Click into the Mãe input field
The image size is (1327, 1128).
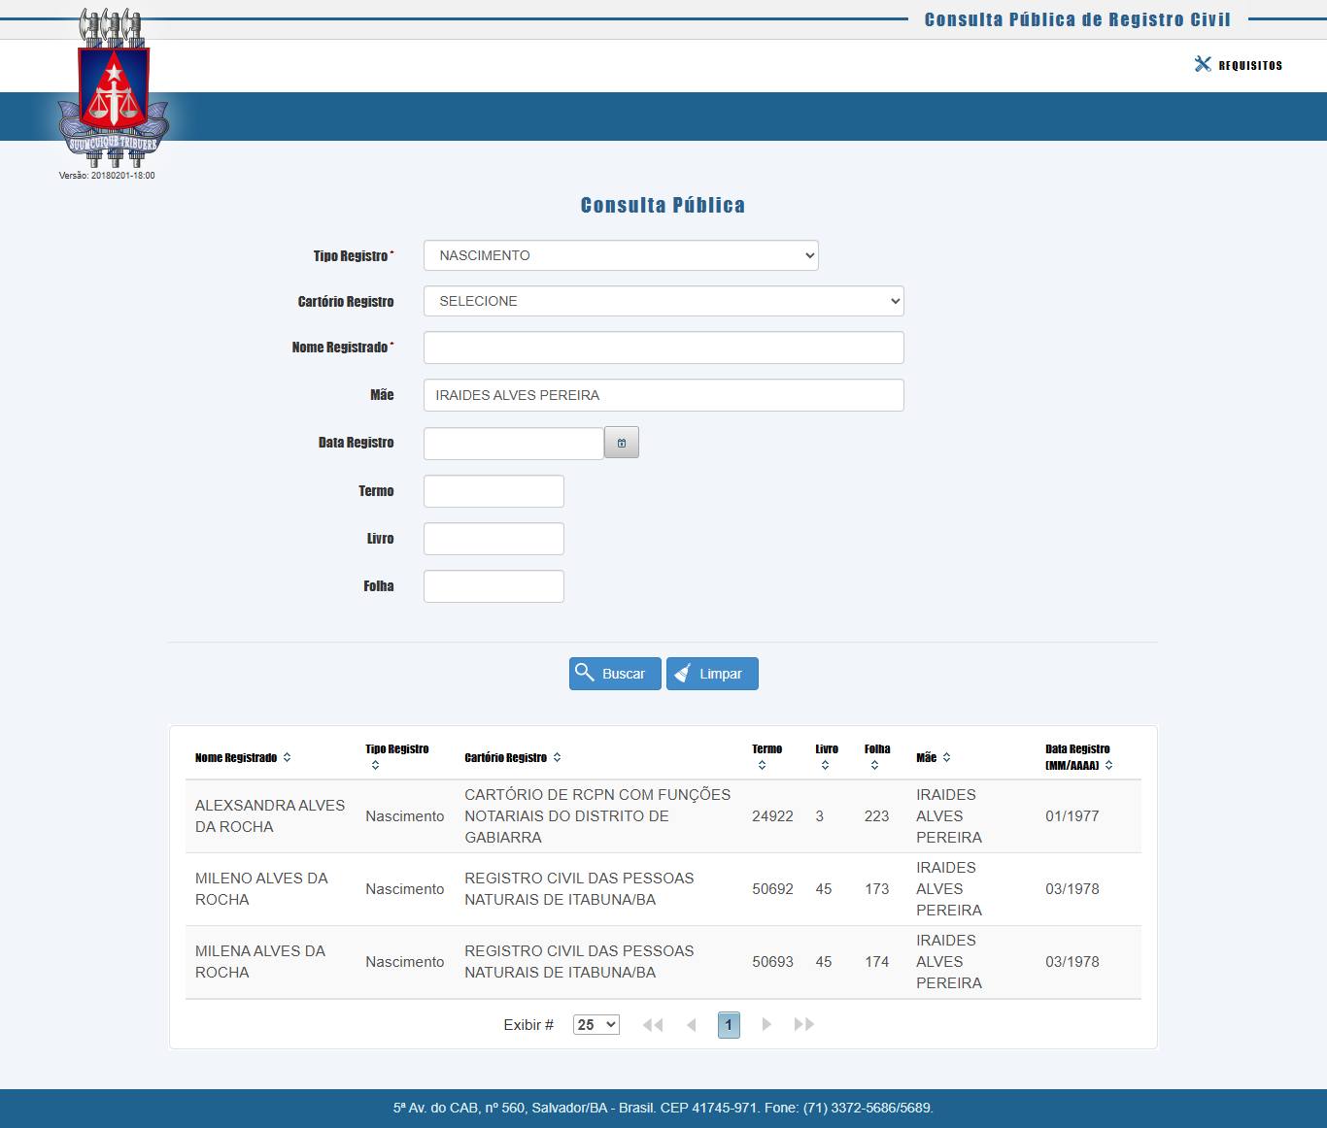pyautogui.click(x=663, y=395)
